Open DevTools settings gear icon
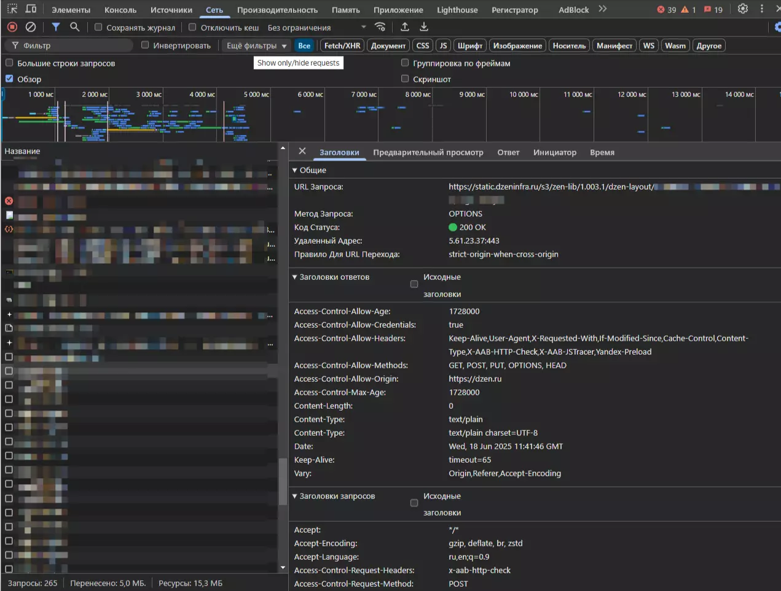Image resolution: width=781 pixels, height=591 pixels. click(x=743, y=9)
